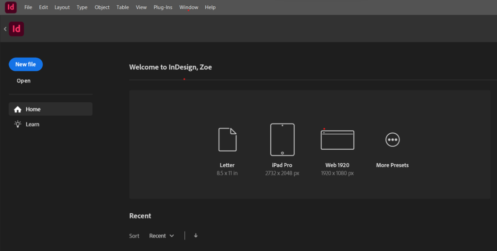Open the Object menu

click(x=102, y=7)
